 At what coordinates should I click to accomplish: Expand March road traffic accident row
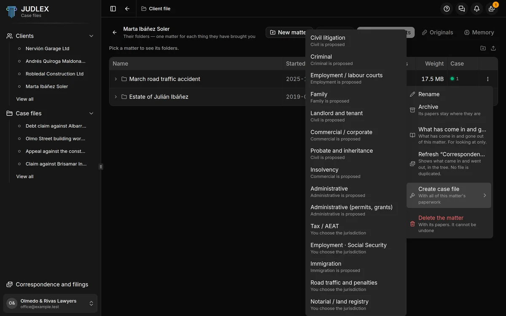coord(116,79)
